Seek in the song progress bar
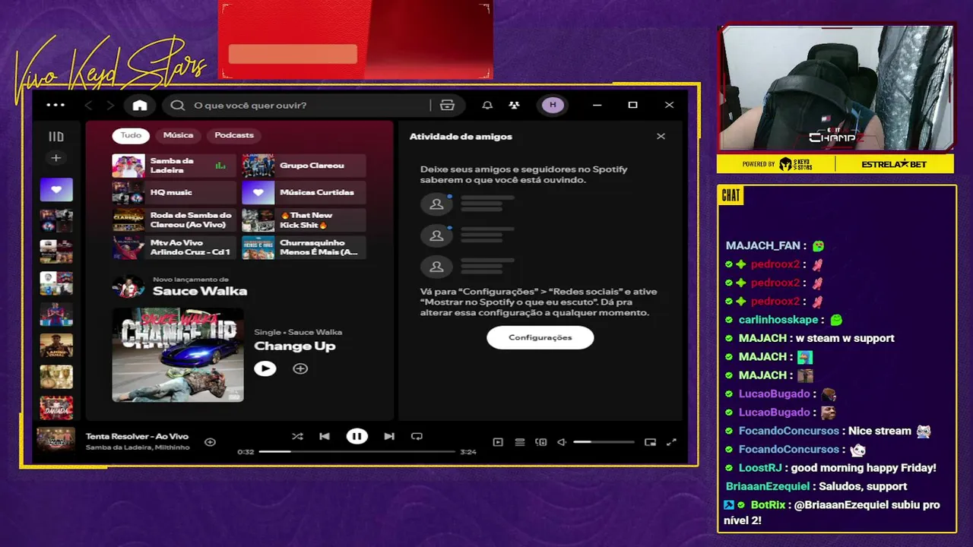The width and height of the screenshot is (973, 547). 357,451
